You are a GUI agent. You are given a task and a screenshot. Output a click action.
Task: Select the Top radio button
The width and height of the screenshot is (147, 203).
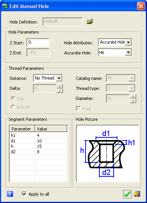[x=13, y=99]
